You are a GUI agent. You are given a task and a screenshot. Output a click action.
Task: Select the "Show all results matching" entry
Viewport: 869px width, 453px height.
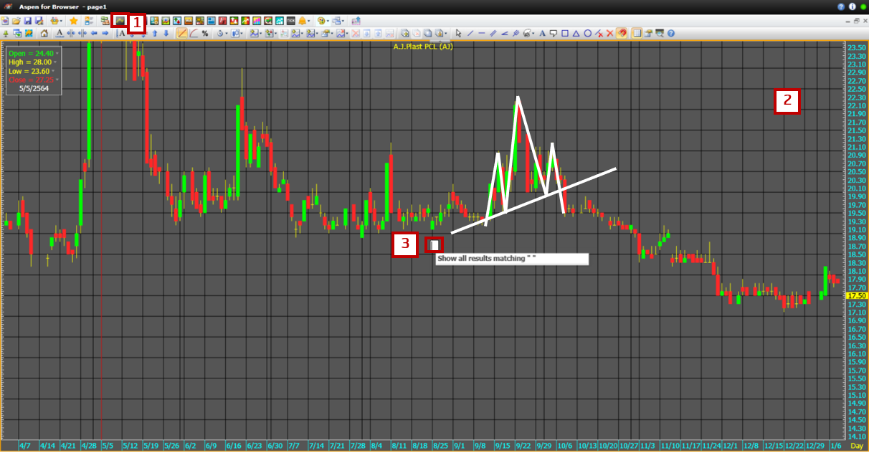tap(511, 259)
